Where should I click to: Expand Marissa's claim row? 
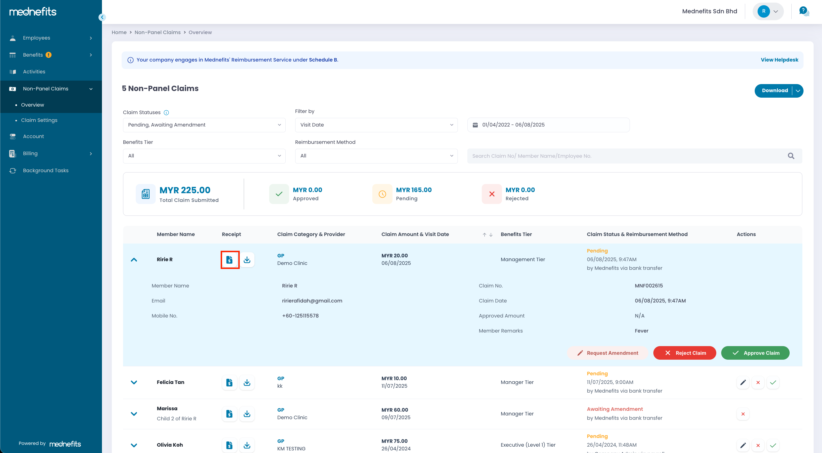(x=134, y=414)
